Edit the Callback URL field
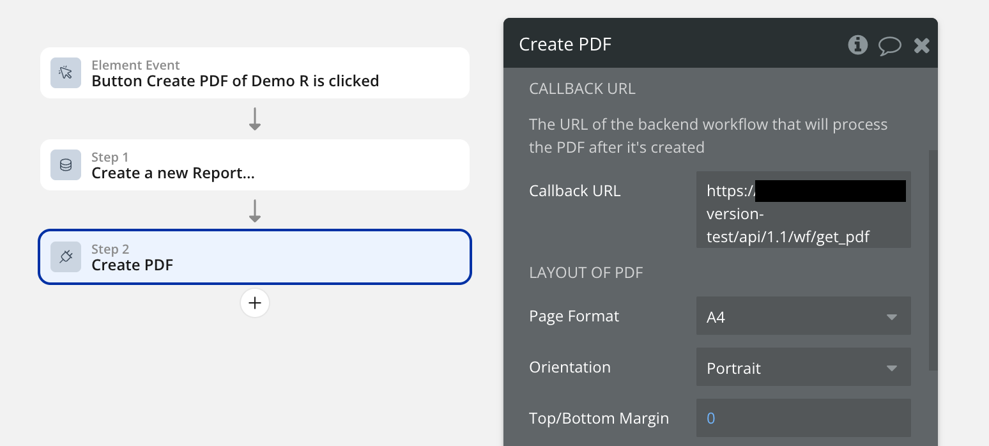The height and width of the screenshot is (446, 989). [x=803, y=210]
